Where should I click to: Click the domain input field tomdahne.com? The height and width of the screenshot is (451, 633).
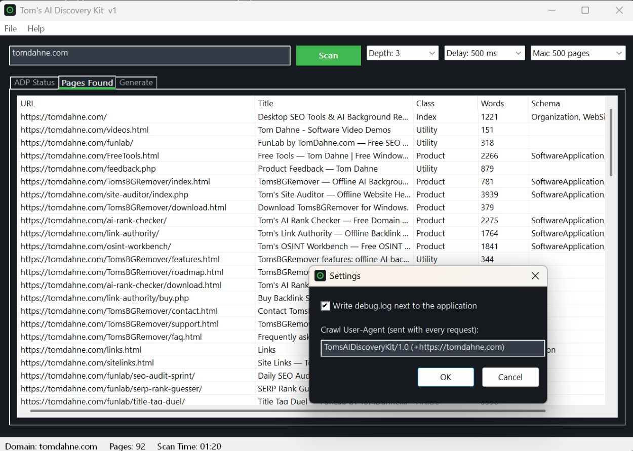tap(150, 56)
